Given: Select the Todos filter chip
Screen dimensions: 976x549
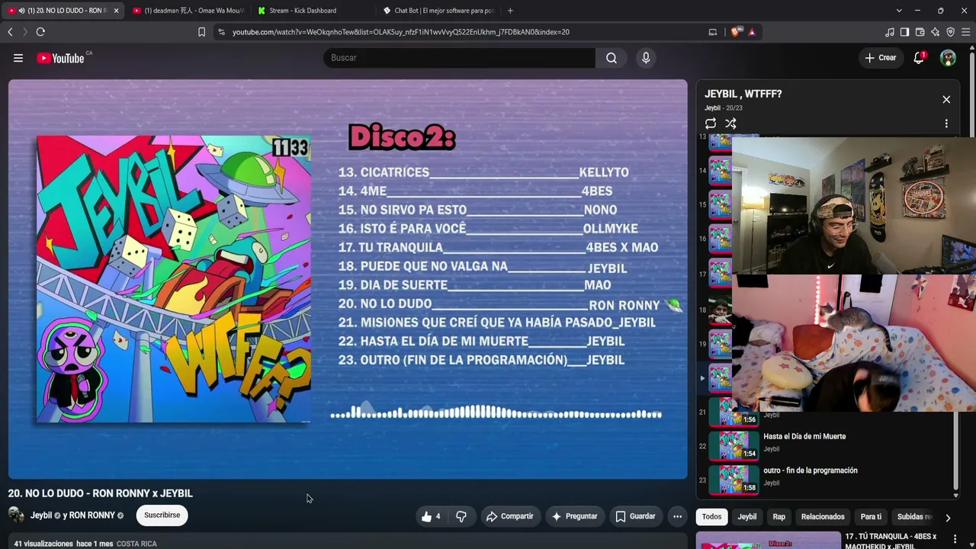Looking at the screenshot, I should (x=711, y=517).
